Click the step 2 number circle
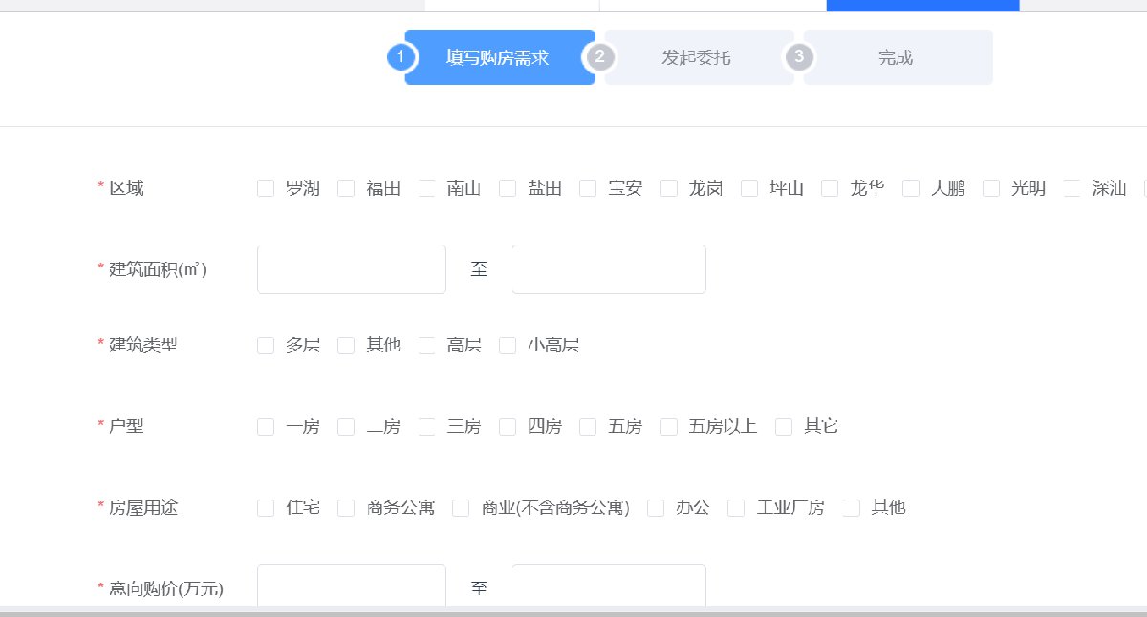1147x617 pixels. pyautogui.click(x=599, y=57)
